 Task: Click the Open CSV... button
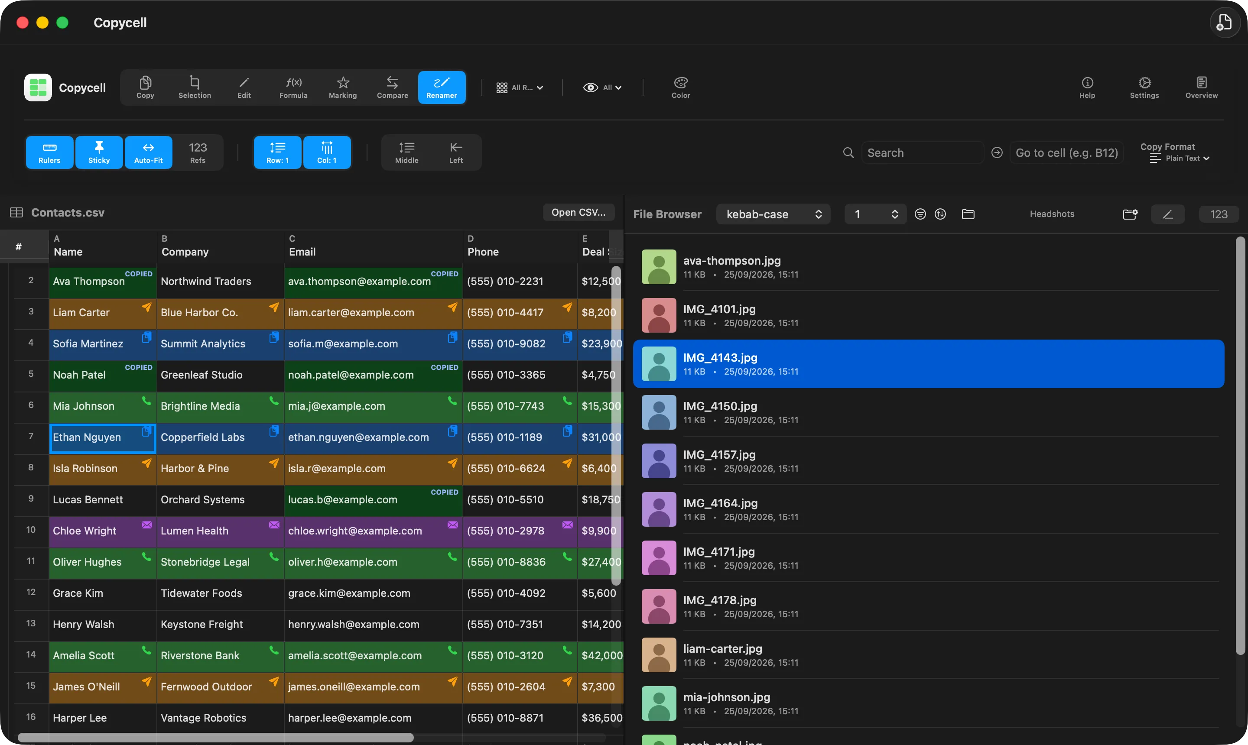point(578,212)
